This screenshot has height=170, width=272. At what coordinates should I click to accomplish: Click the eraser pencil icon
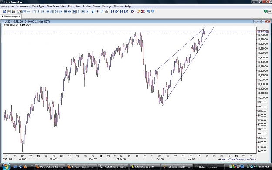(x=138, y=11)
